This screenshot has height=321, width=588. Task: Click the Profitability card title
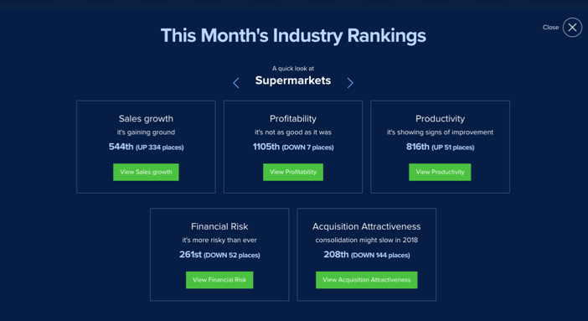[293, 119]
